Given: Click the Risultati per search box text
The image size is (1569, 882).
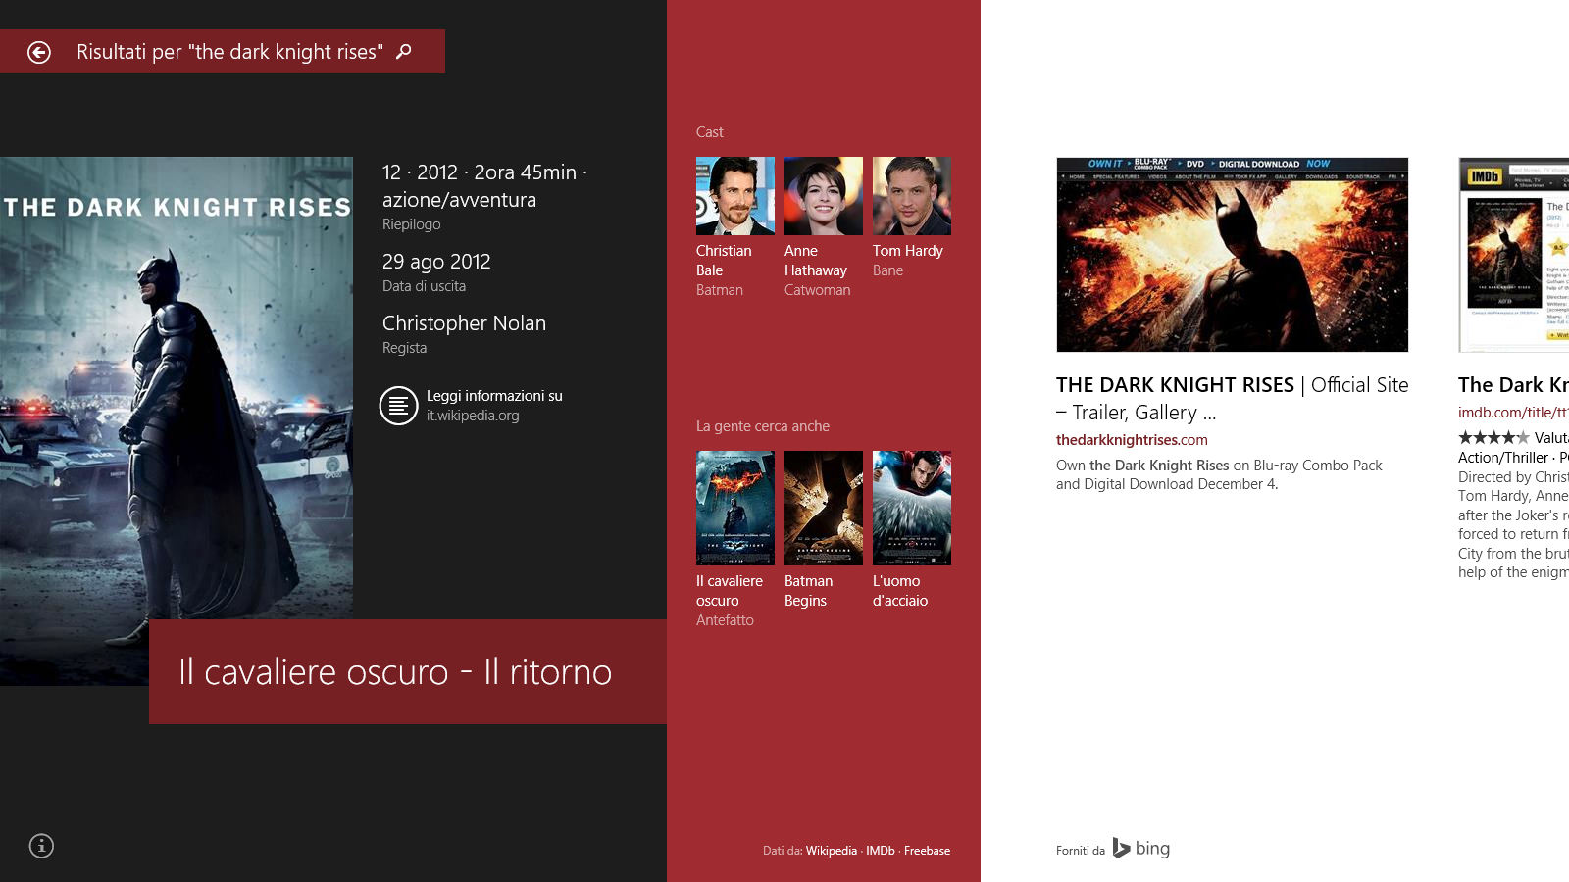Looking at the screenshot, I should click(x=229, y=52).
